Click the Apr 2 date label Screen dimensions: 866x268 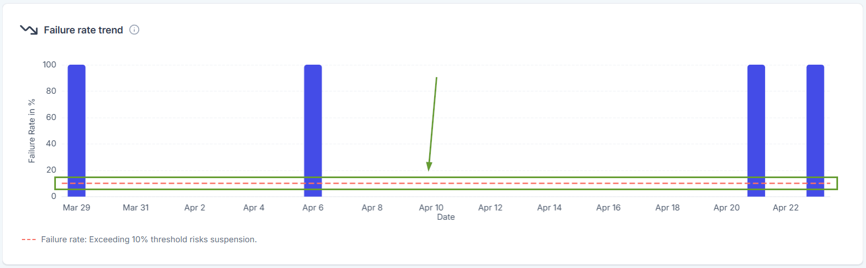click(x=195, y=208)
